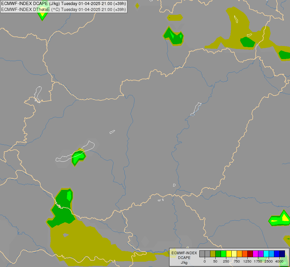Click the purple legend swatch after 1750
Screen dimensions: 290x267
pos(261,254)
